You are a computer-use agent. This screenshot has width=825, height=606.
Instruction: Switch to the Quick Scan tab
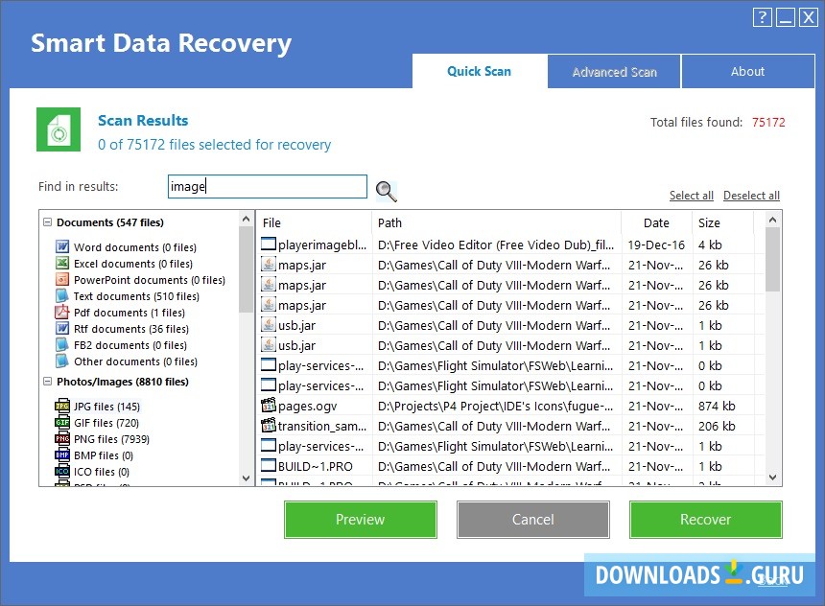480,71
